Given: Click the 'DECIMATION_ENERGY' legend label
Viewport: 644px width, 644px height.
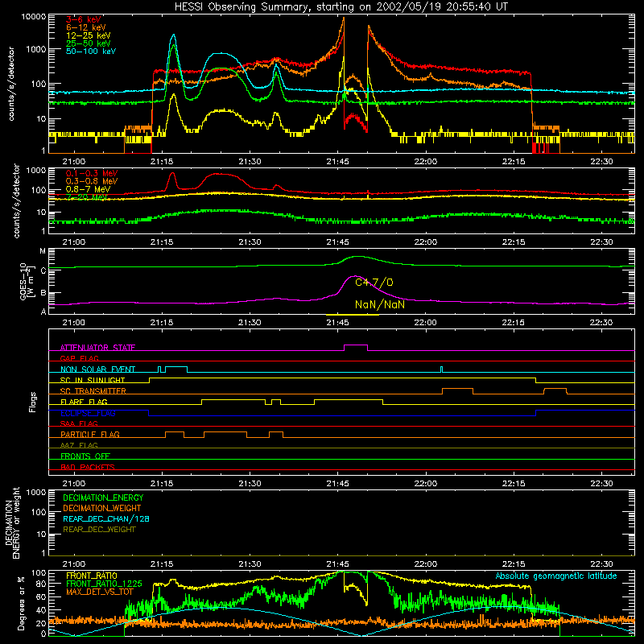Looking at the screenshot, I should tap(103, 497).
